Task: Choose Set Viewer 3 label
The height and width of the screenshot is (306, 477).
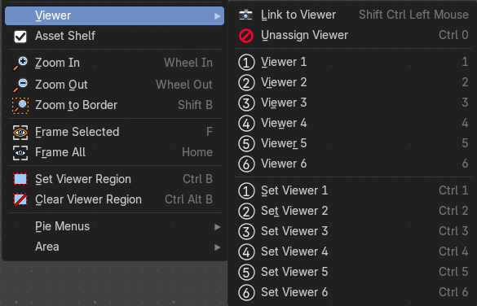Action: [294, 231]
